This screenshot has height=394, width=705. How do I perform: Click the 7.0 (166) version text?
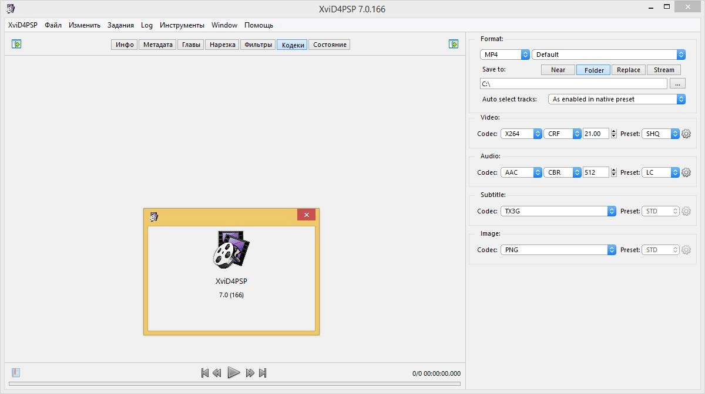231,295
